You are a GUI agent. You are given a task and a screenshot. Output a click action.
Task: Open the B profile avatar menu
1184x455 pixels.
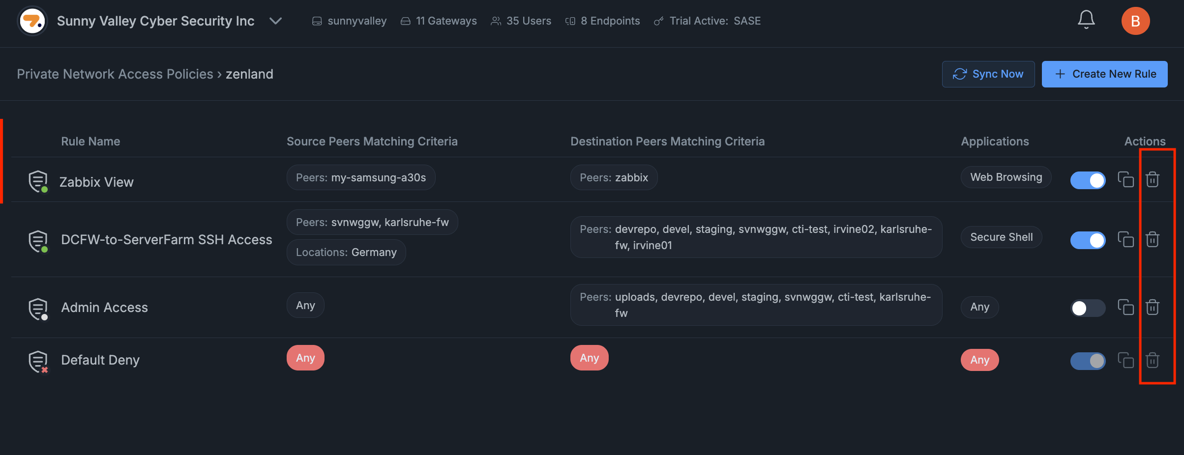tap(1136, 21)
